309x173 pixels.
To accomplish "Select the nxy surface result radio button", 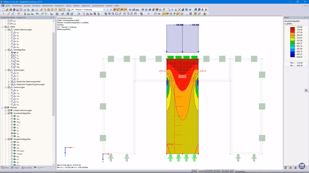I will (12, 136).
